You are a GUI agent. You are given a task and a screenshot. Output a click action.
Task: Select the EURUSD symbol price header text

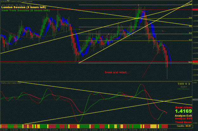point(17,2)
